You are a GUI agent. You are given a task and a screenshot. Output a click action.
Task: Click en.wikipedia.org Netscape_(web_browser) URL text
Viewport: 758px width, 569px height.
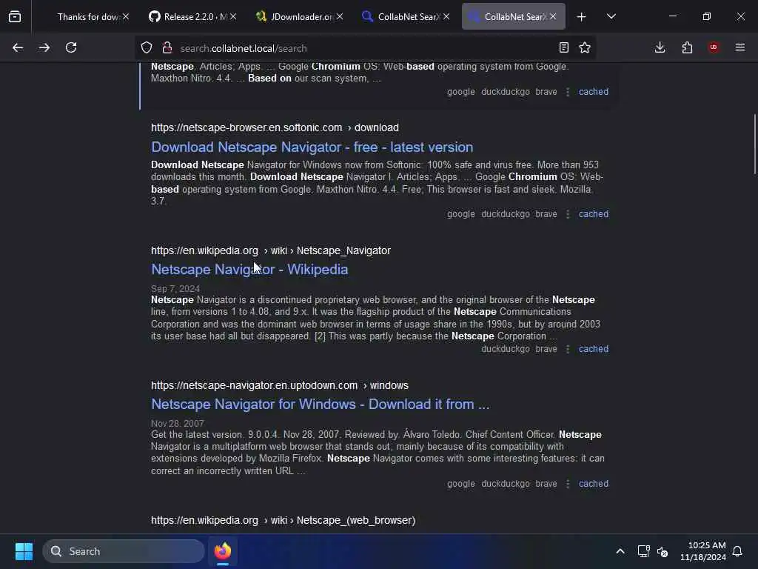(x=284, y=521)
